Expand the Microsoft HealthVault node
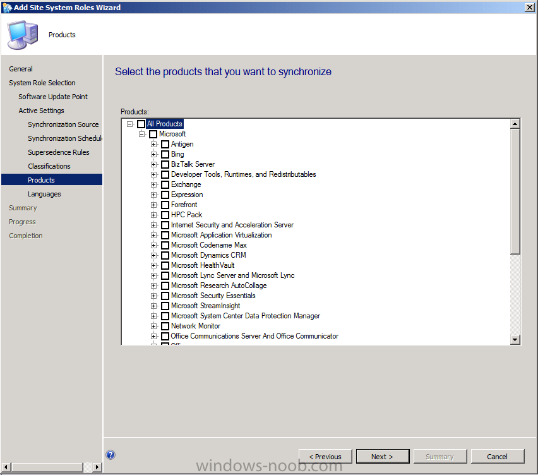Viewport: 538px width, 475px height. pos(153,265)
